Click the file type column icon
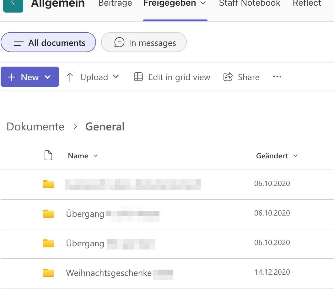The width and height of the screenshot is (334, 296). point(48,156)
